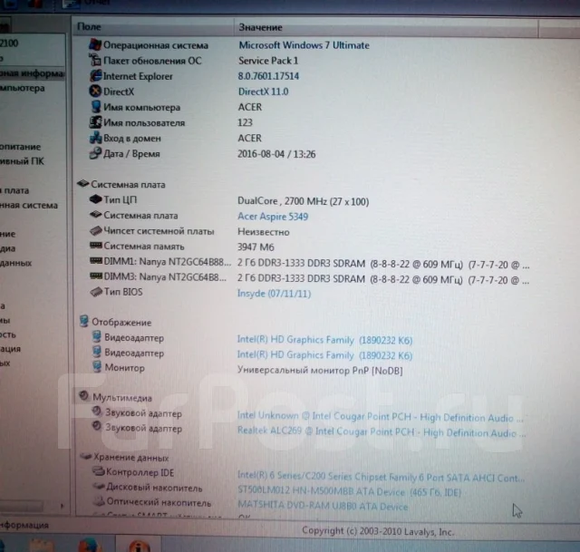The height and width of the screenshot is (552, 580).
Task: Open the MATSHITA DVD-RAM device link
Action: tap(323, 506)
